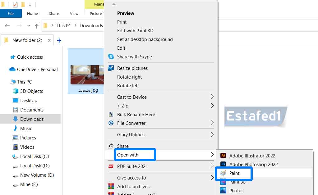
Task: Click the File Converter icon
Action: click(111, 123)
